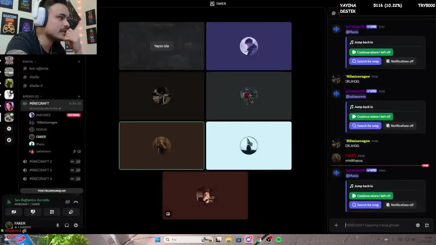Open the Explore servers compass icon
The width and height of the screenshot is (436, 245).
click(9, 140)
